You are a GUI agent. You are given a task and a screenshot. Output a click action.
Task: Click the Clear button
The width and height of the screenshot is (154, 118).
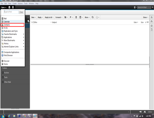pyautogui.click(x=21, y=12)
